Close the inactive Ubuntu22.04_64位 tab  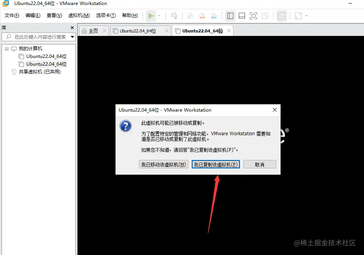[167, 31]
